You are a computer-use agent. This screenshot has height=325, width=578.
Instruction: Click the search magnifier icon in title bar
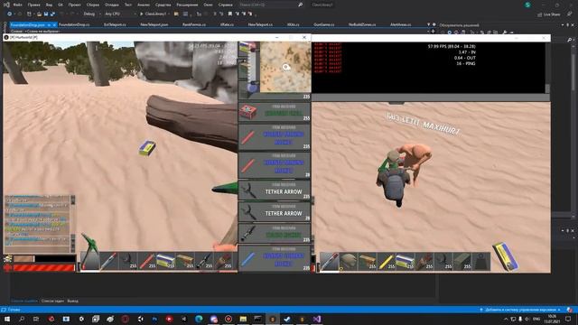point(300,5)
